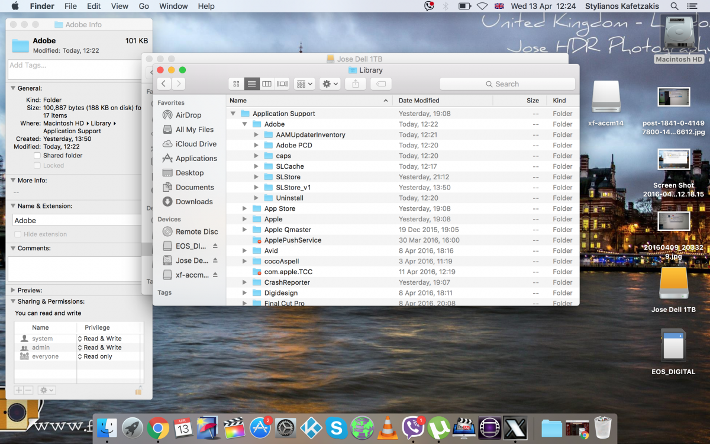Open Final Cut Pro from the Dock
The width and height of the screenshot is (710, 444).
click(x=234, y=427)
